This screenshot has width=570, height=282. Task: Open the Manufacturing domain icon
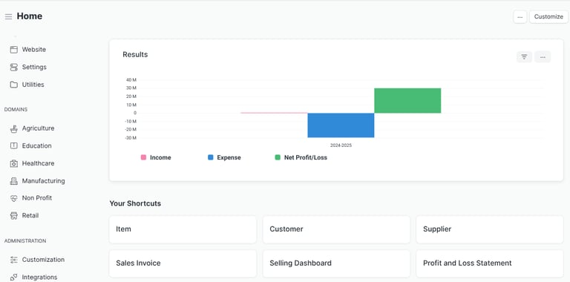14,181
